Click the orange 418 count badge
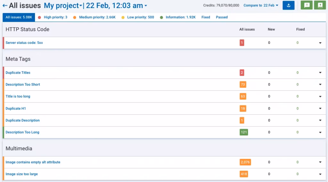This screenshot has width=328, height=182. click(243, 174)
